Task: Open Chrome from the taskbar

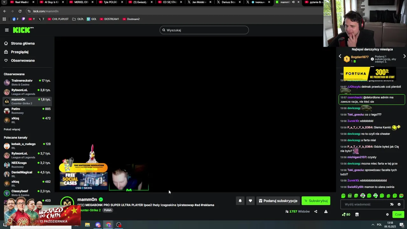Action: tap(108, 225)
